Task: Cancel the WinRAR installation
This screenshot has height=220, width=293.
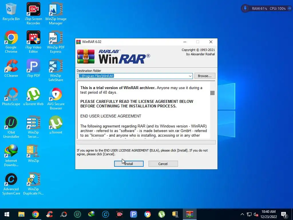Action: (163, 164)
